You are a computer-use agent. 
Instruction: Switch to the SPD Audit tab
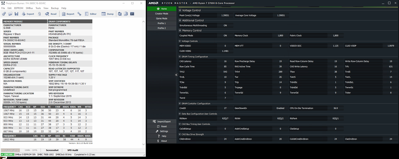pyautogui.click(x=73, y=150)
